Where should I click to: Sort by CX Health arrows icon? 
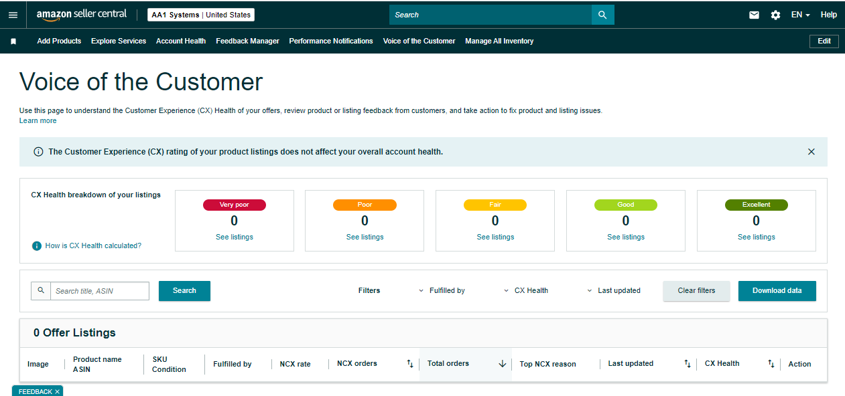771,364
